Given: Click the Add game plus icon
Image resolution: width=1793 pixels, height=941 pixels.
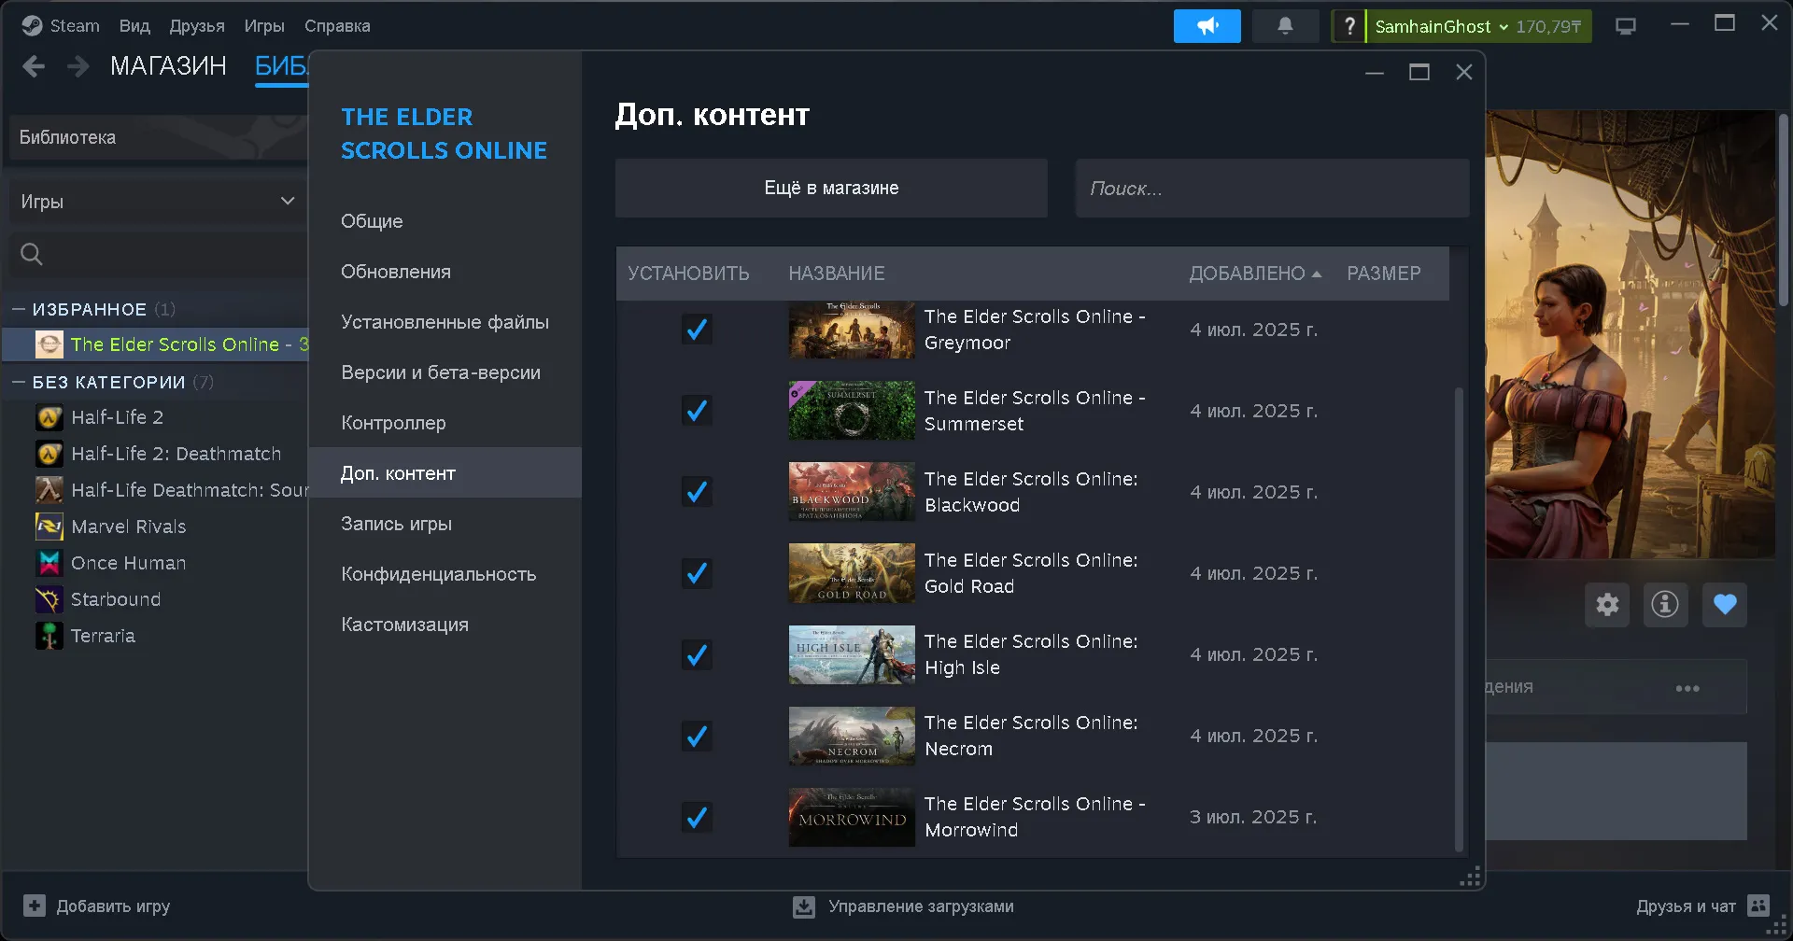Looking at the screenshot, I should pyautogui.click(x=35, y=906).
